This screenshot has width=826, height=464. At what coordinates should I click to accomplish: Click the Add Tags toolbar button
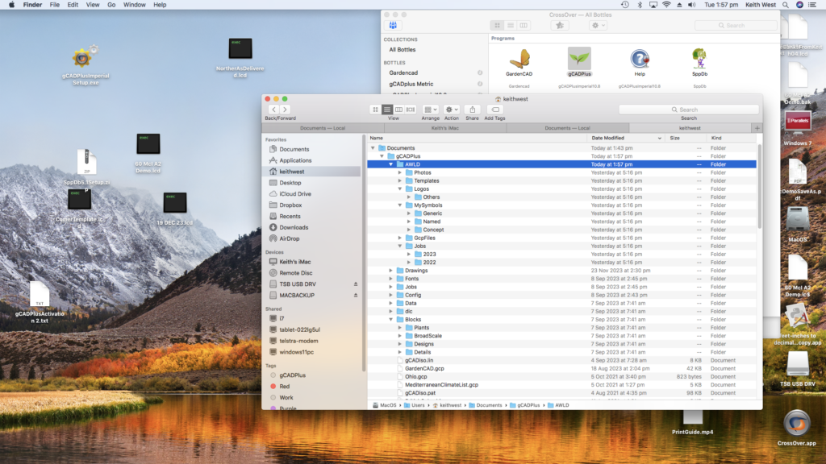[495, 110]
